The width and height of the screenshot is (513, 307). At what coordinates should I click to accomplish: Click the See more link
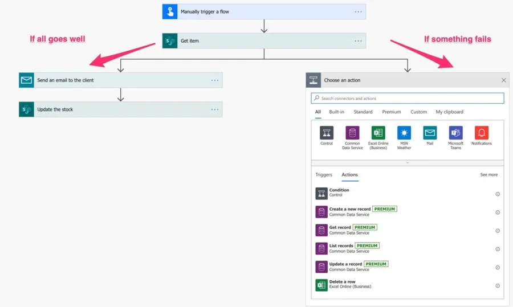[x=488, y=175]
